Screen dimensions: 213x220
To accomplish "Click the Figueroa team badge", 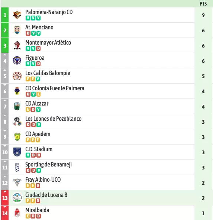I will click(17, 61).
